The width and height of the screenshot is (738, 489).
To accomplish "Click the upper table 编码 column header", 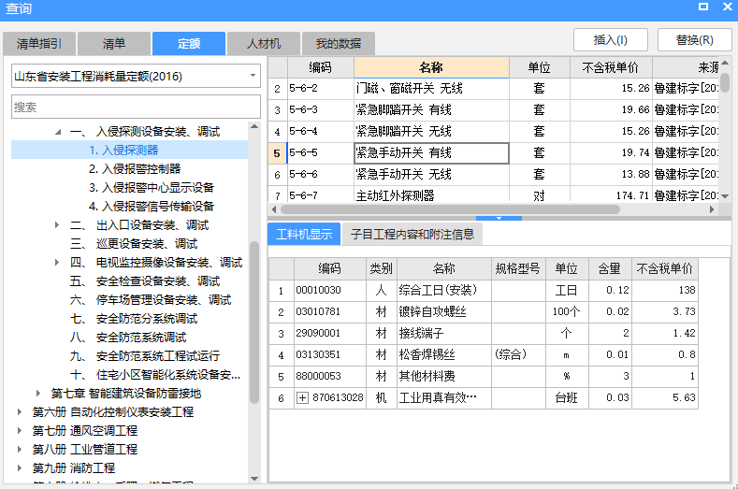I will click(320, 67).
